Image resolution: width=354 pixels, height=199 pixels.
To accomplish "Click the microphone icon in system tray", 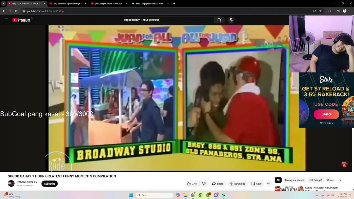I will [x=322, y=195].
